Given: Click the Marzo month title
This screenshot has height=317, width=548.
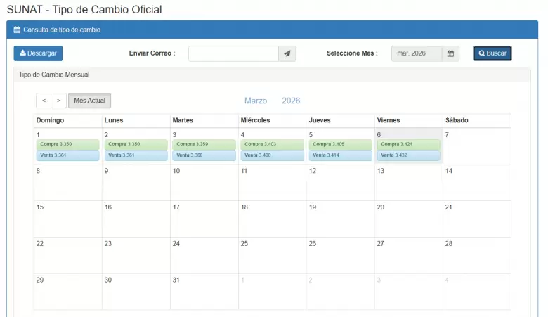Looking at the screenshot, I should [256, 101].
